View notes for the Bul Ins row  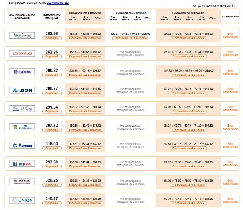pos(230,35)
